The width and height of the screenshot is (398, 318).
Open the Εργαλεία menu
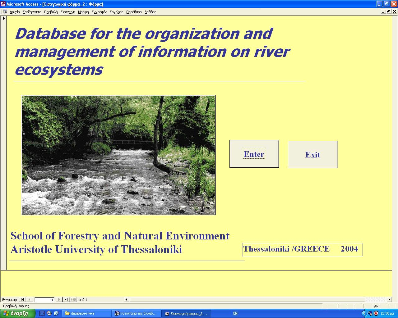pyautogui.click(x=117, y=12)
